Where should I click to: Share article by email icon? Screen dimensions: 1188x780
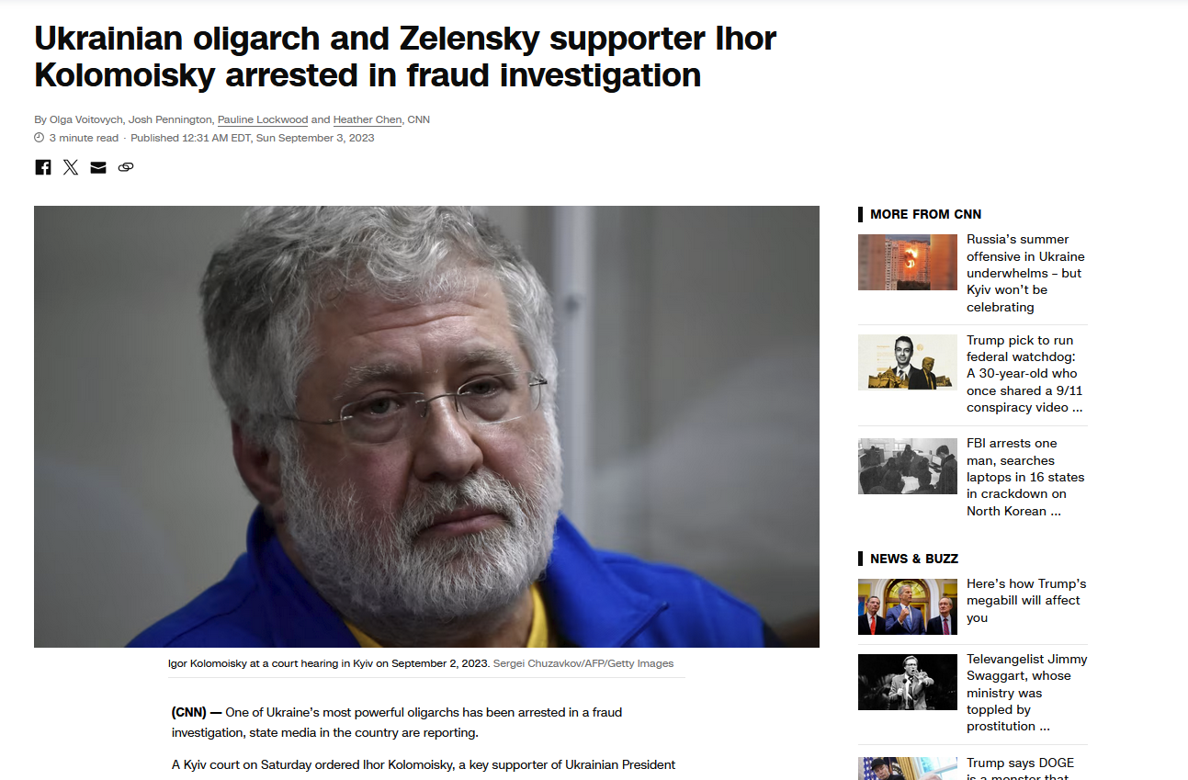point(98,167)
